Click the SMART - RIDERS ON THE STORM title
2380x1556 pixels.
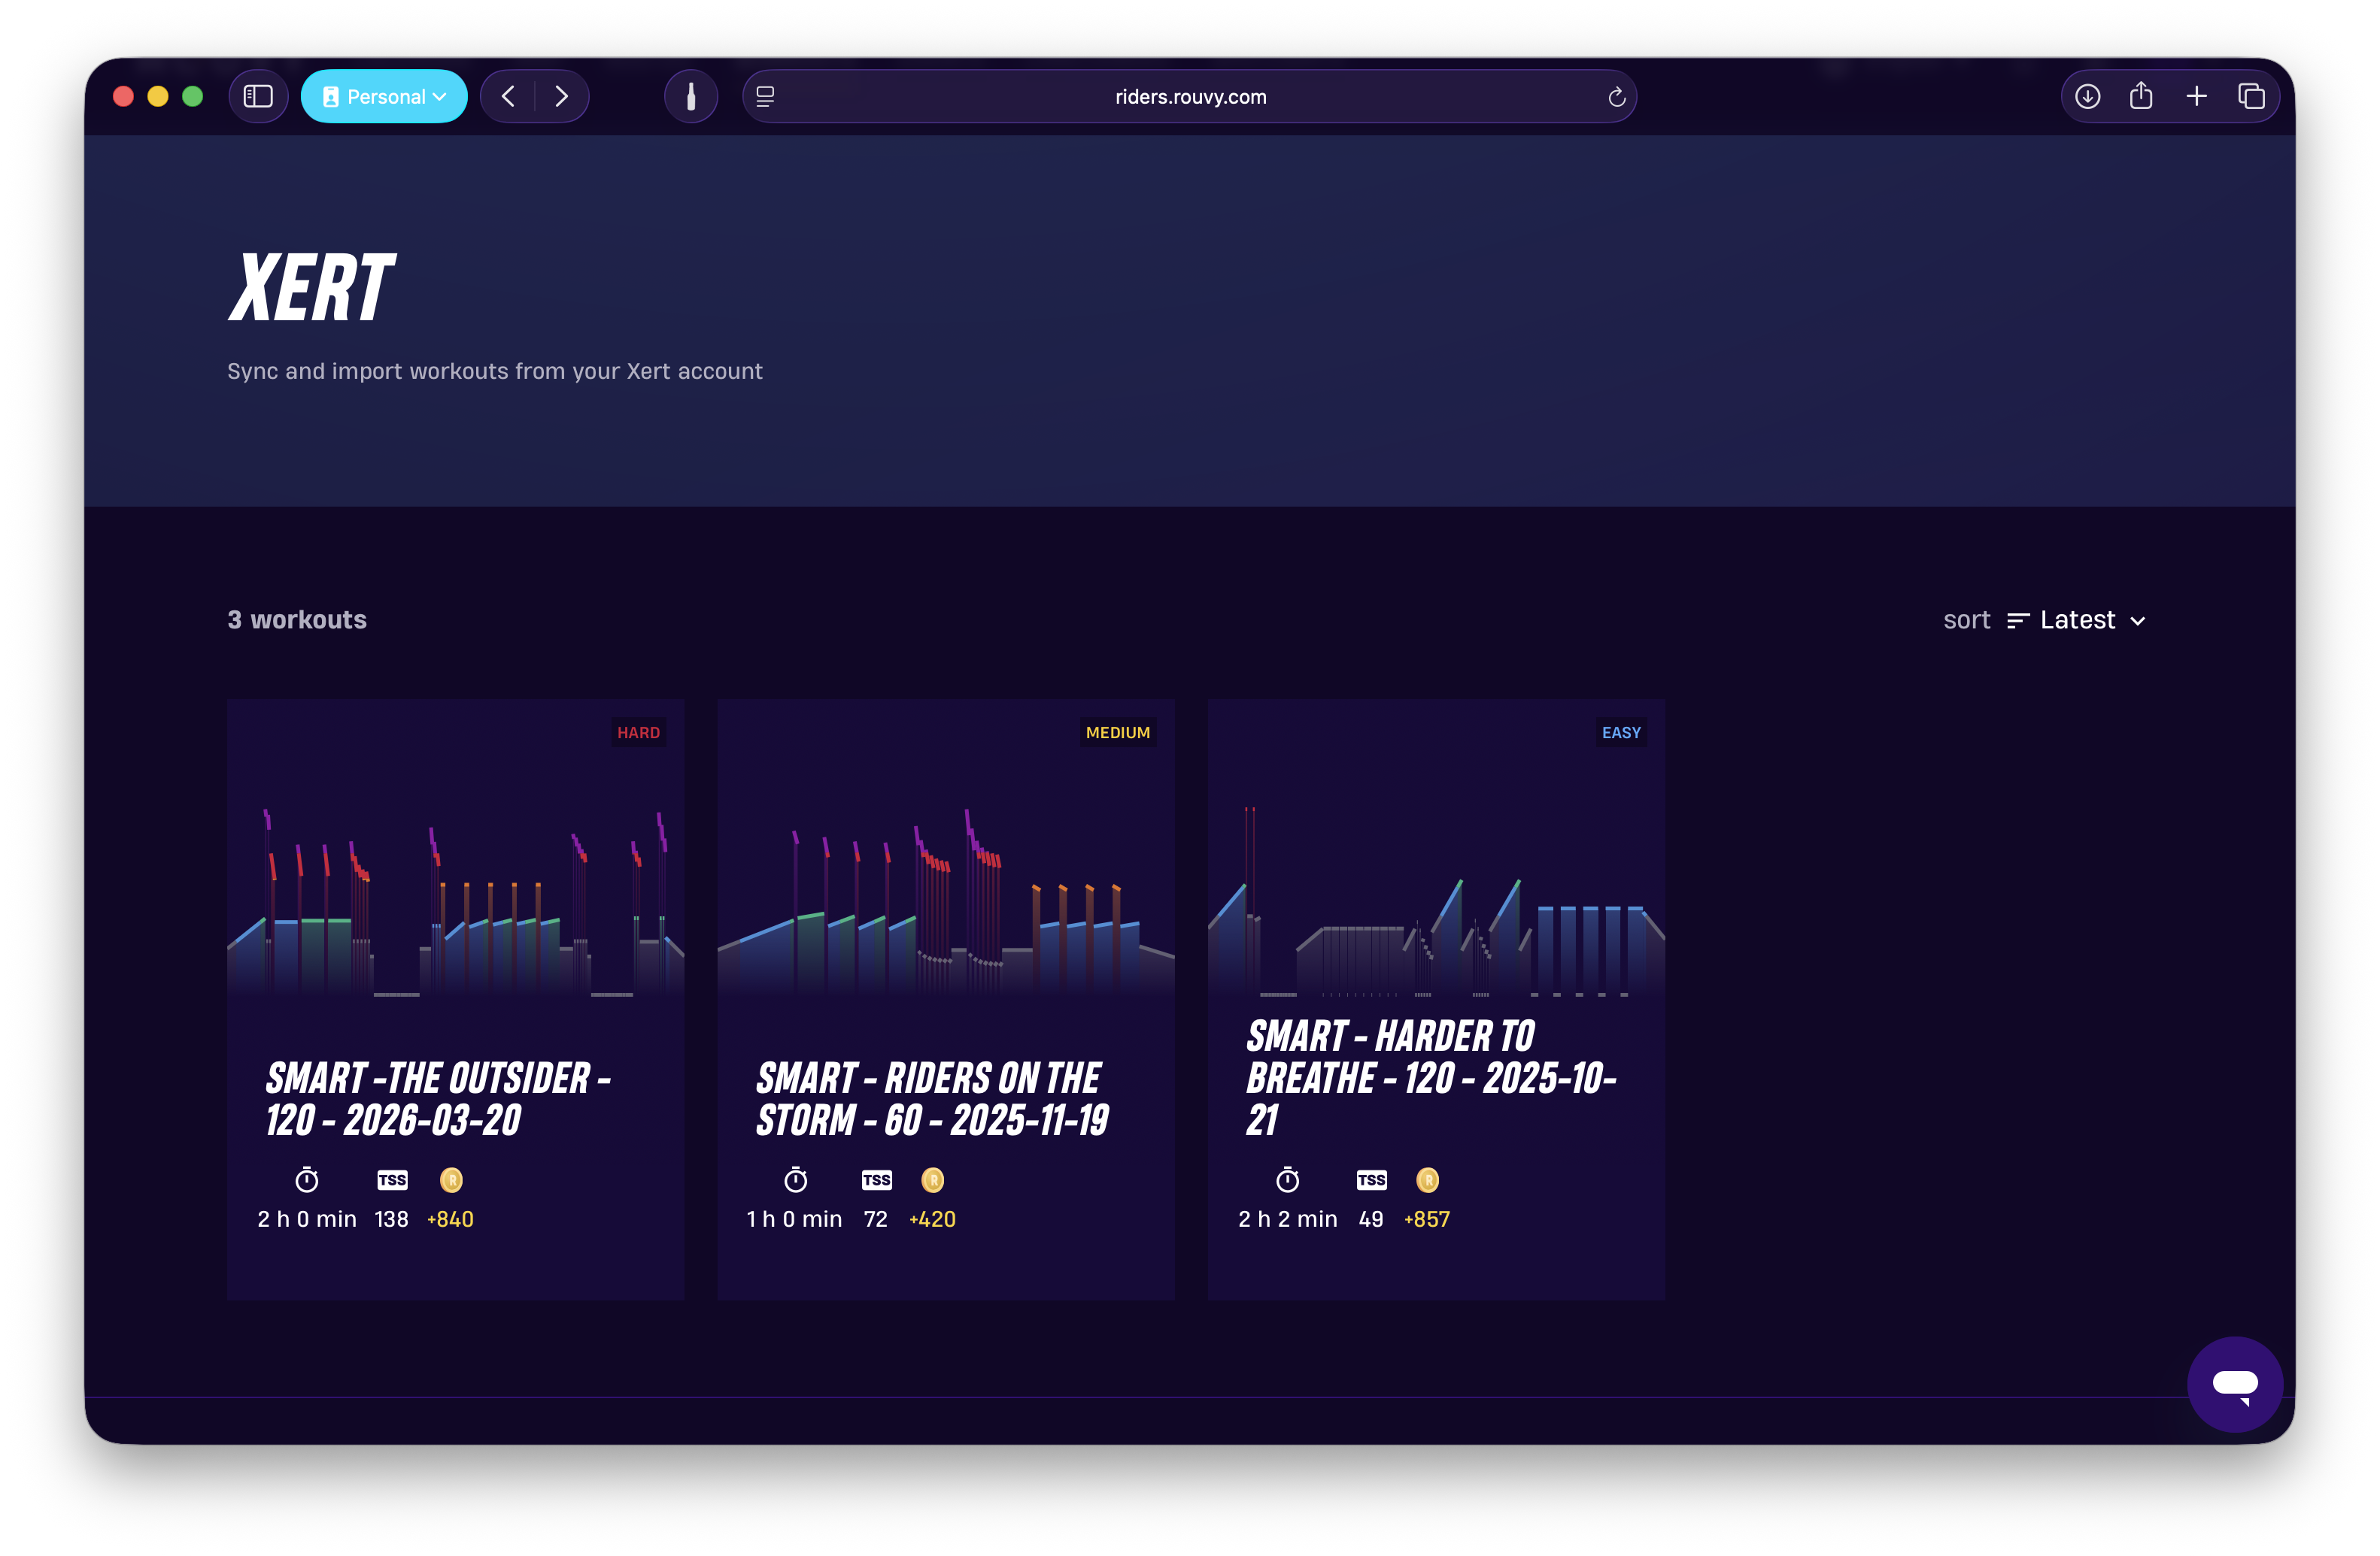click(932, 1099)
